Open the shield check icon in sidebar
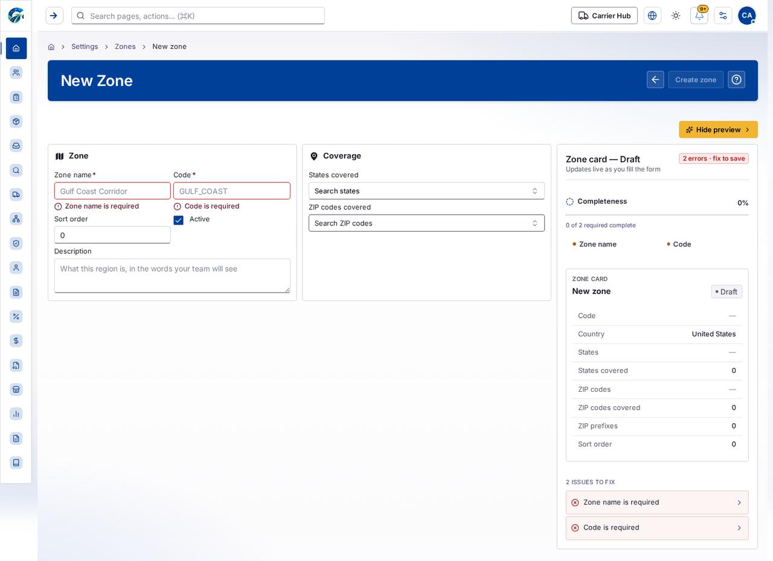The width and height of the screenshot is (773, 561). point(16,244)
